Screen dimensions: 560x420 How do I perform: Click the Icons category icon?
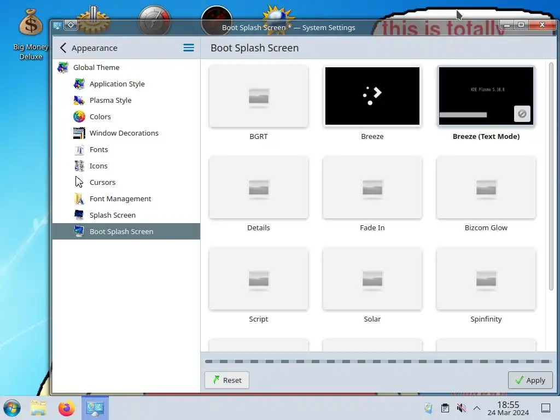pos(79,166)
